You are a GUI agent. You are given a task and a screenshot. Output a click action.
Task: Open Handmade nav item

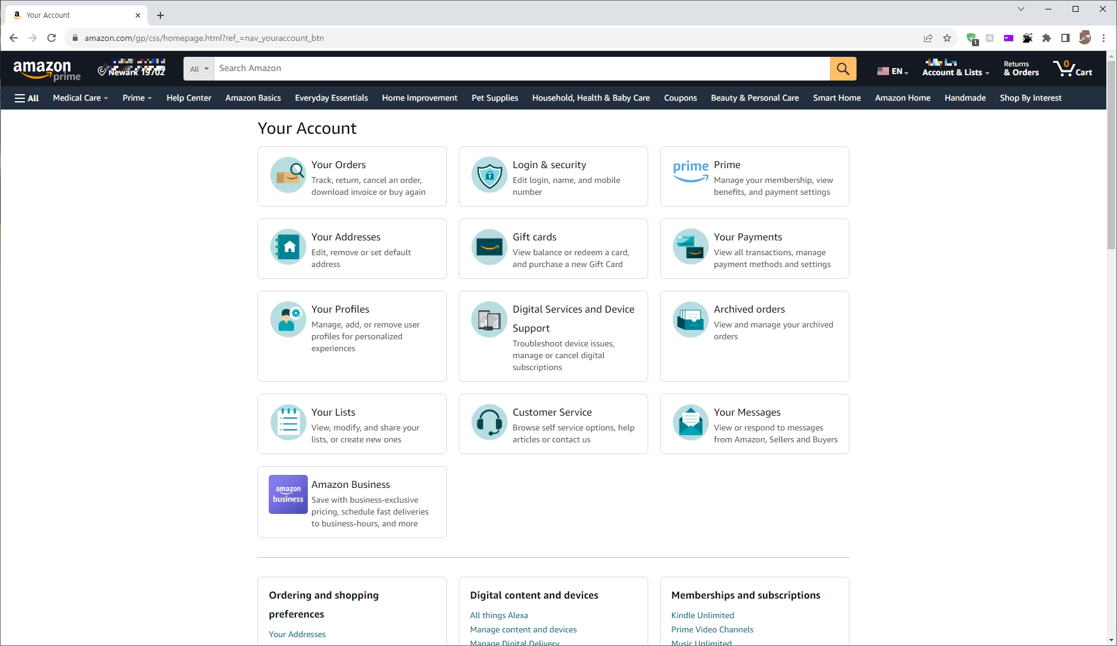click(x=965, y=98)
